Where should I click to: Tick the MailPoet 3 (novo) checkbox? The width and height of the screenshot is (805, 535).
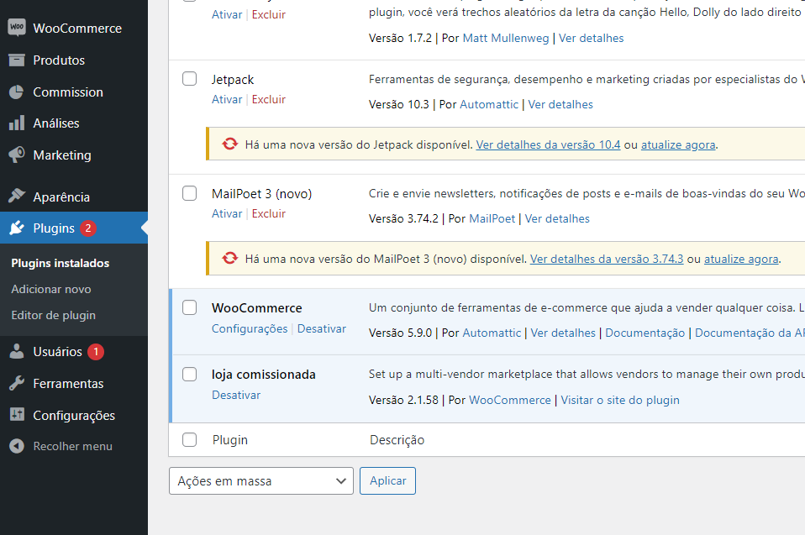pyautogui.click(x=190, y=193)
